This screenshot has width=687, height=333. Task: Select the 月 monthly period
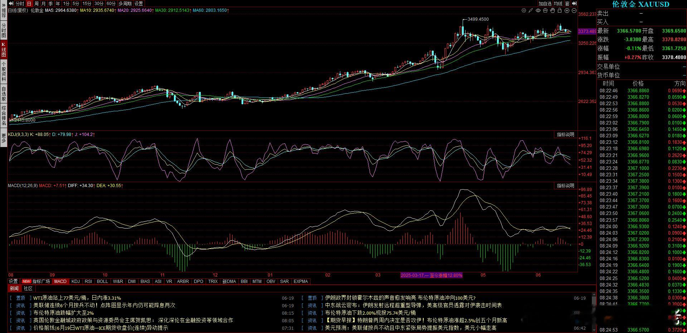(44, 4)
